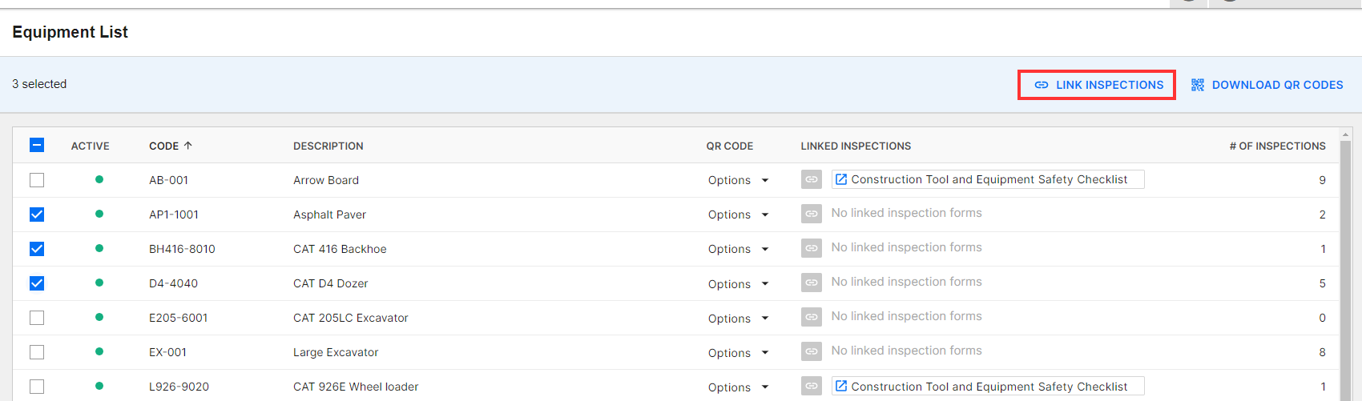Open Arrow Board's Construction Tool Safety Checklist link
The image size is (1362, 401).
click(x=988, y=179)
